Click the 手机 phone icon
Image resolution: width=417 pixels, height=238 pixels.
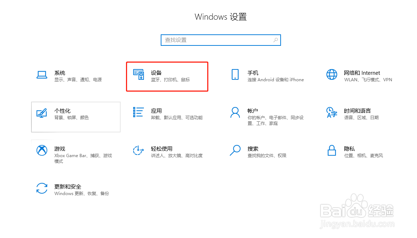[x=235, y=74]
